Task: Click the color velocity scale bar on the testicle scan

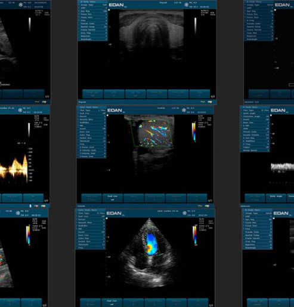Action: coord(194,132)
